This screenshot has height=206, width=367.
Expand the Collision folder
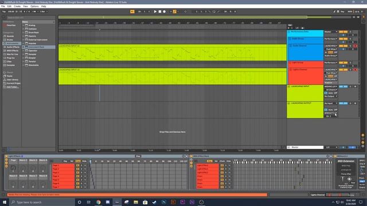click(x=23, y=29)
